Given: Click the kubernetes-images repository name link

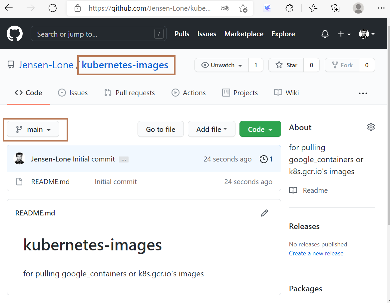Looking at the screenshot, I should [x=125, y=65].
